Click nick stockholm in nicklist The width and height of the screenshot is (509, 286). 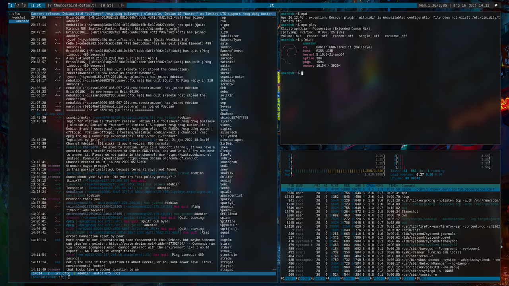(229, 255)
